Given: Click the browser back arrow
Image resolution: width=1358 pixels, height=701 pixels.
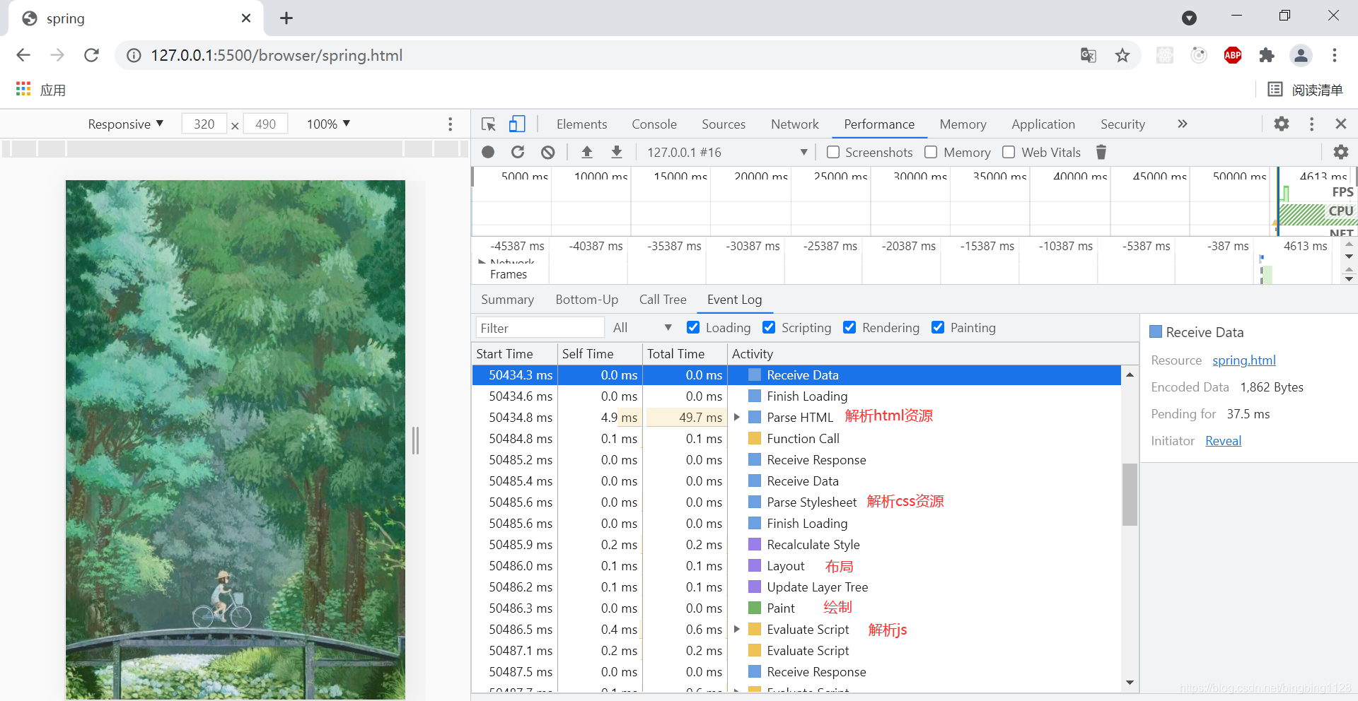Looking at the screenshot, I should pyautogui.click(x=23, y=55).
